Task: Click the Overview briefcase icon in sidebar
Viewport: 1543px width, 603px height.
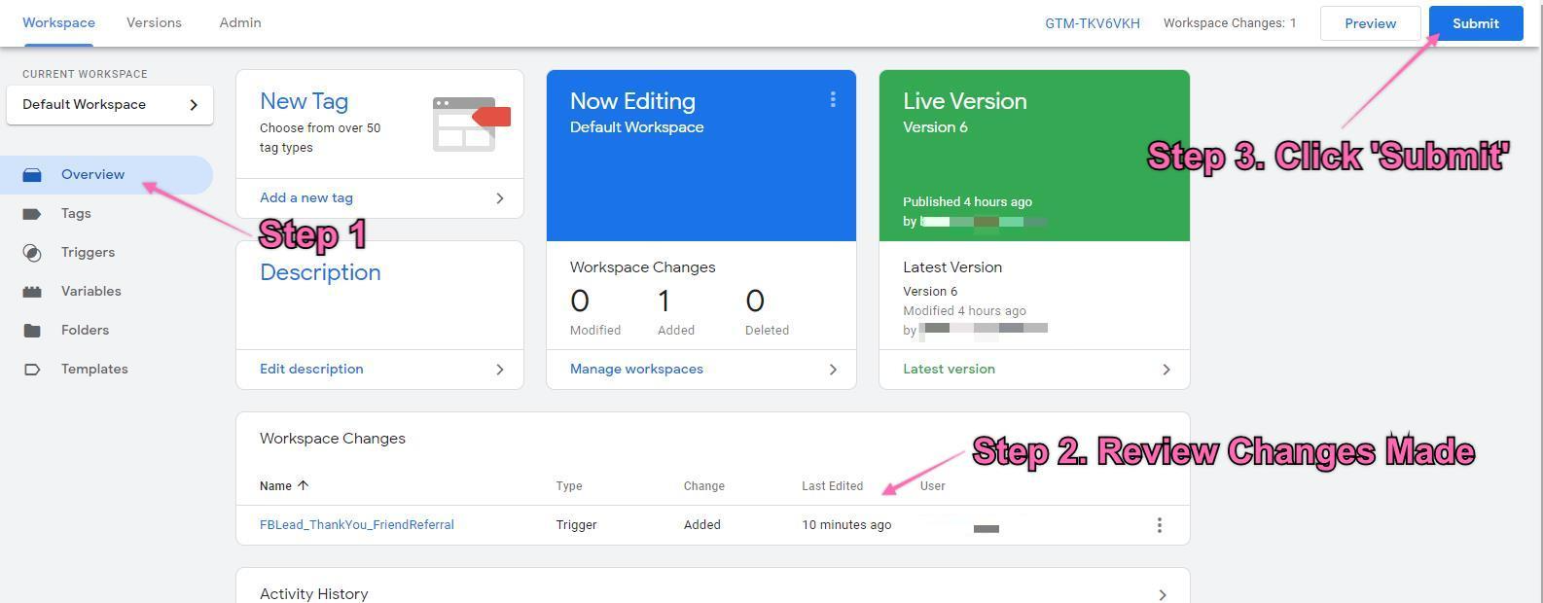Action: (32, 175)
